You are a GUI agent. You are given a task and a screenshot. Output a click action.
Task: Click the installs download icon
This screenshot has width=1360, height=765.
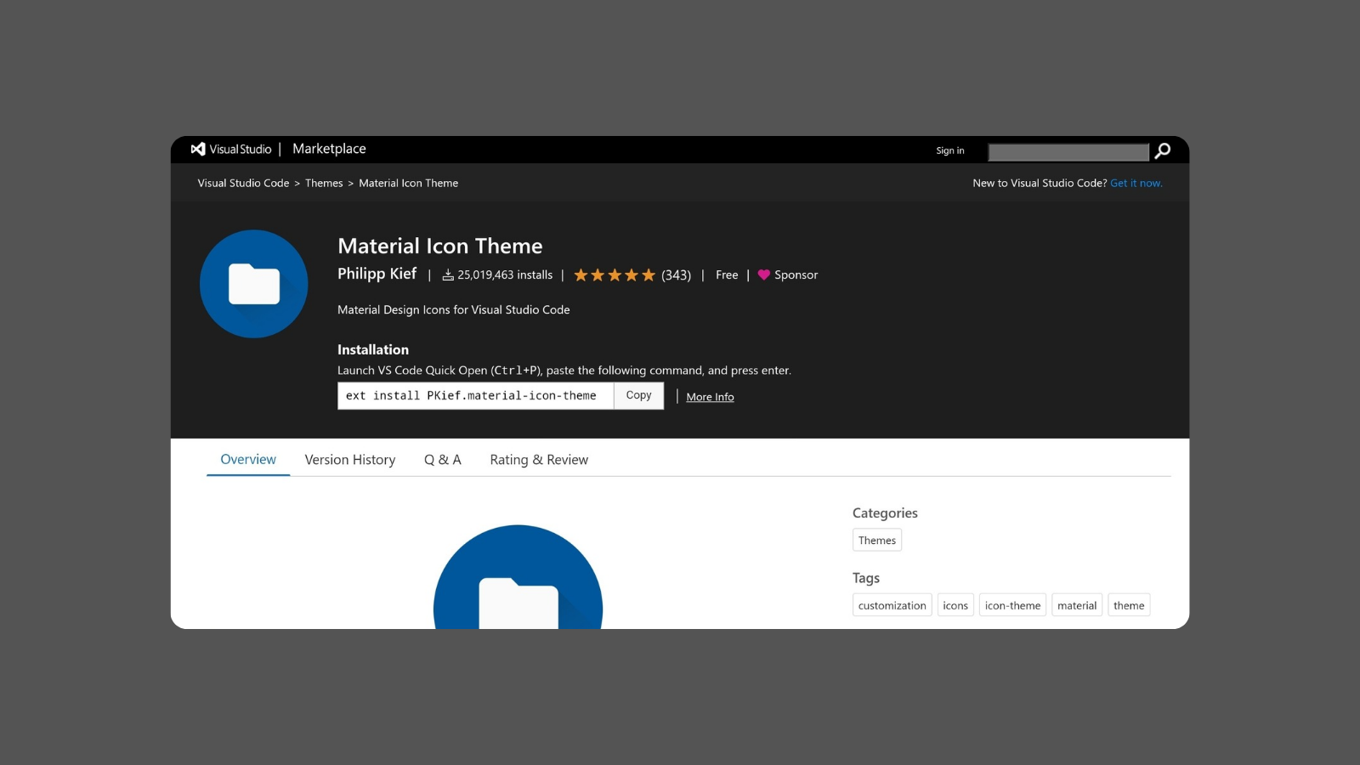[x=448, y=275]
